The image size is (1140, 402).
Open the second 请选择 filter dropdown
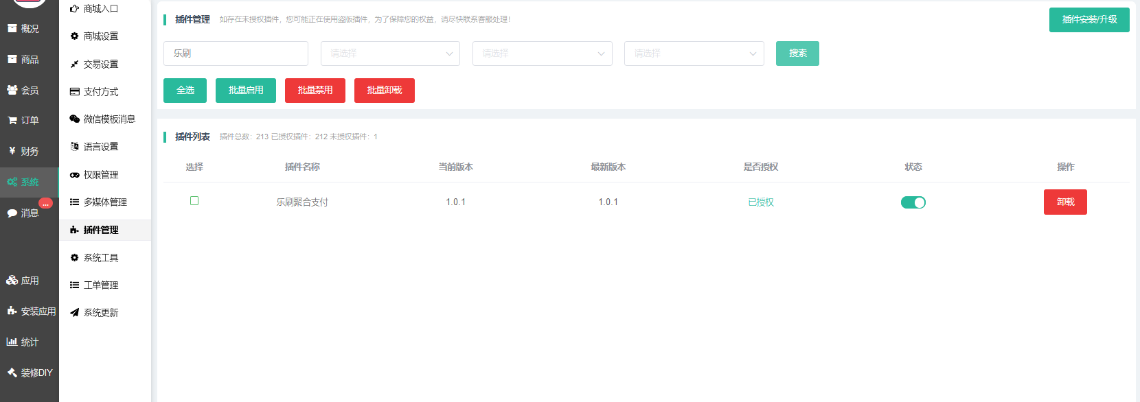pyautogui.click(x=542, y=54)
